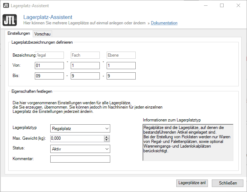The height and width of the screenshot is (192, 247).
Task: Open the Status dropdown showing Aktiv
Action: (80, 149)
